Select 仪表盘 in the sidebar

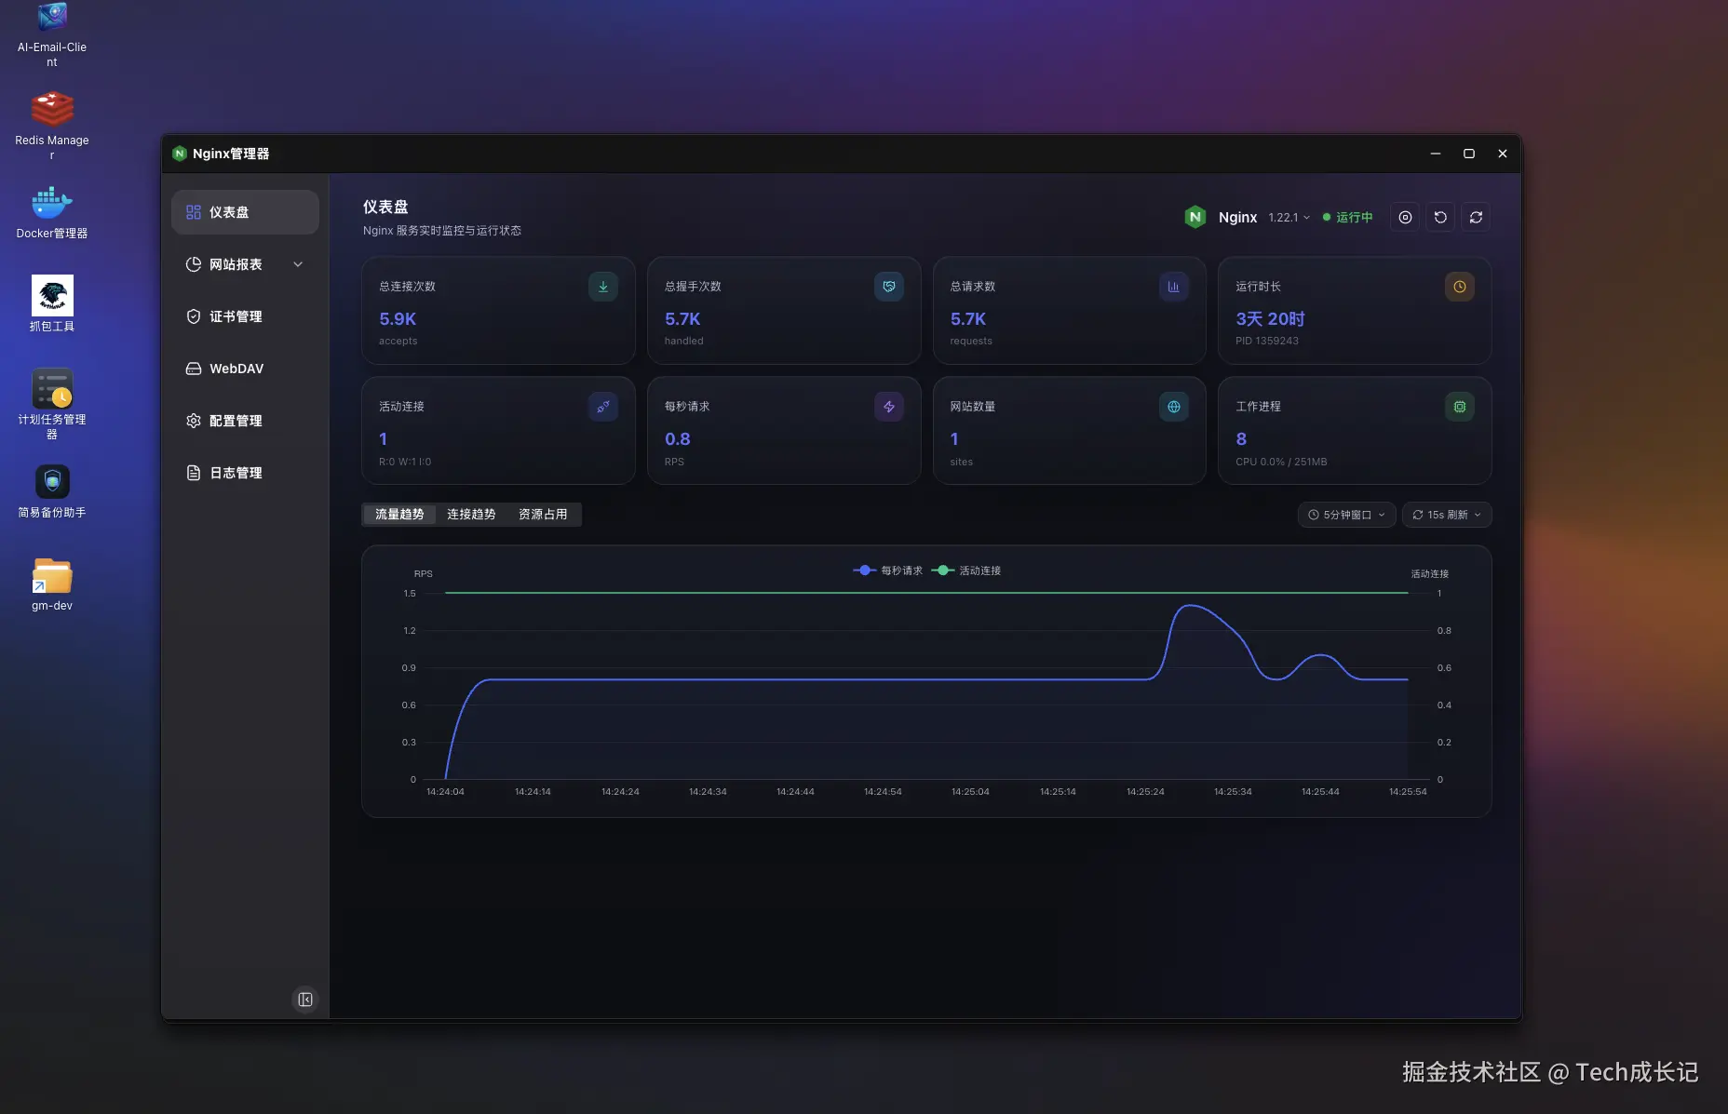point(245,212)
